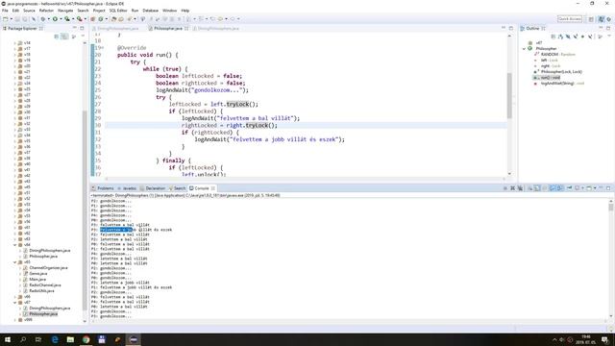Open the Window menu

(x=169, y=11)
